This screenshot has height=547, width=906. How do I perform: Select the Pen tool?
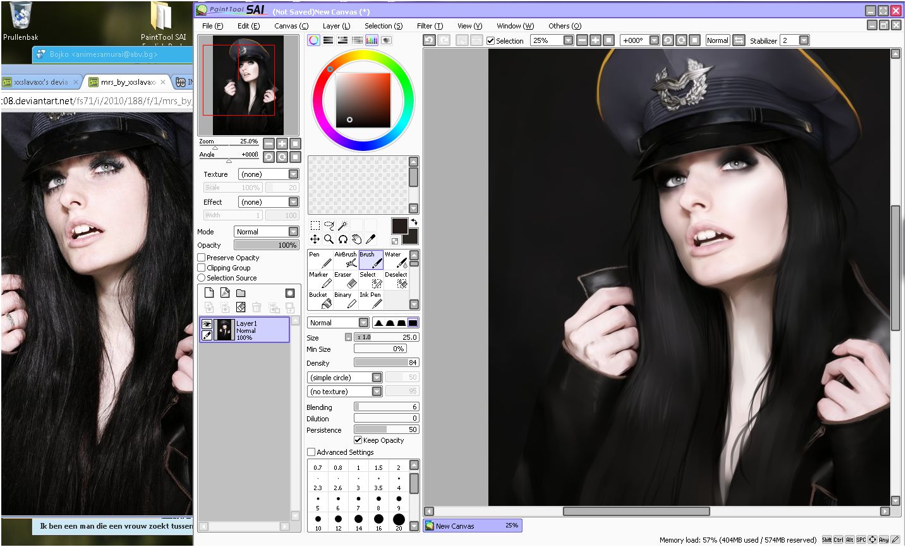click(x=320, y=260)
